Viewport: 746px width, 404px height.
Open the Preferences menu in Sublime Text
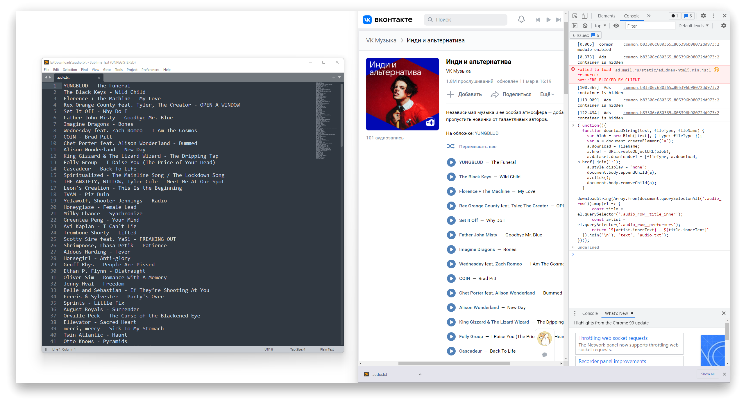point(150,70)
